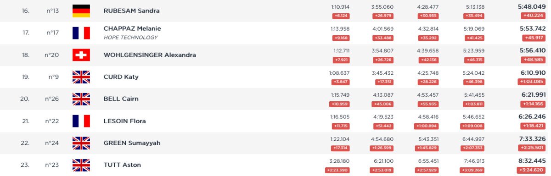Click the +1:03.085 red gap badge
The height and width of the screenshot is (176, 551).
tap(532, 82)
